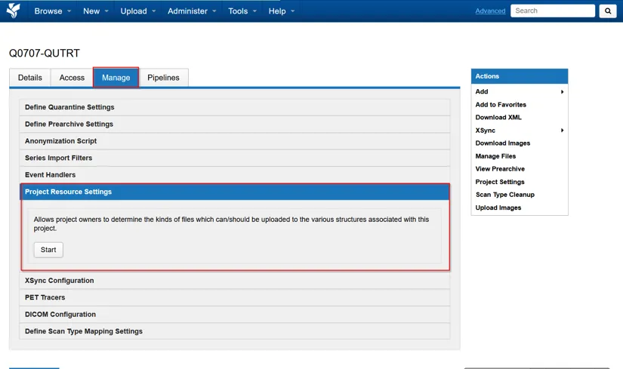Expand Define Prearchive Settings section
Image resolution: width=623 pixels, height=369 pixels.
coord(234,125)
